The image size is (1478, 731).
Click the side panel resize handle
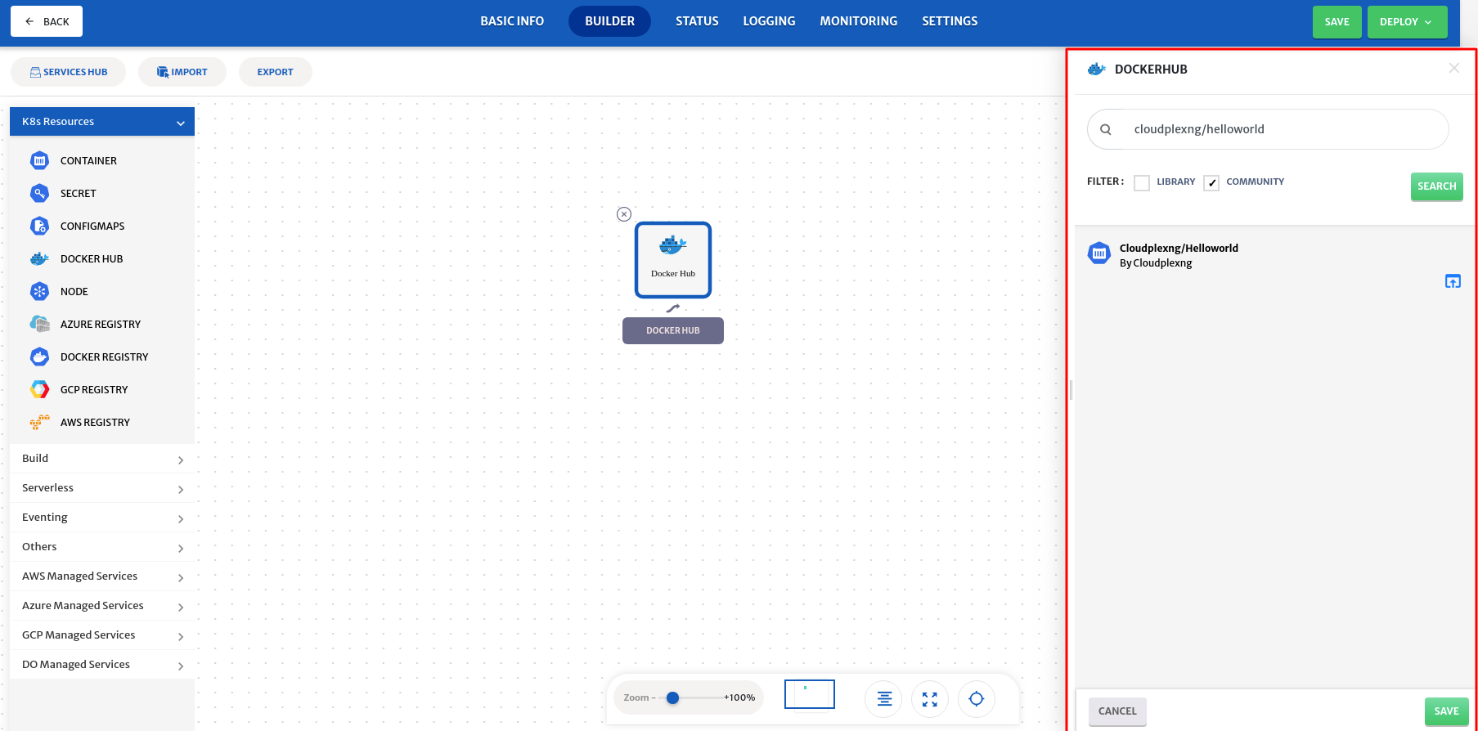click(x=1071, y=390)
